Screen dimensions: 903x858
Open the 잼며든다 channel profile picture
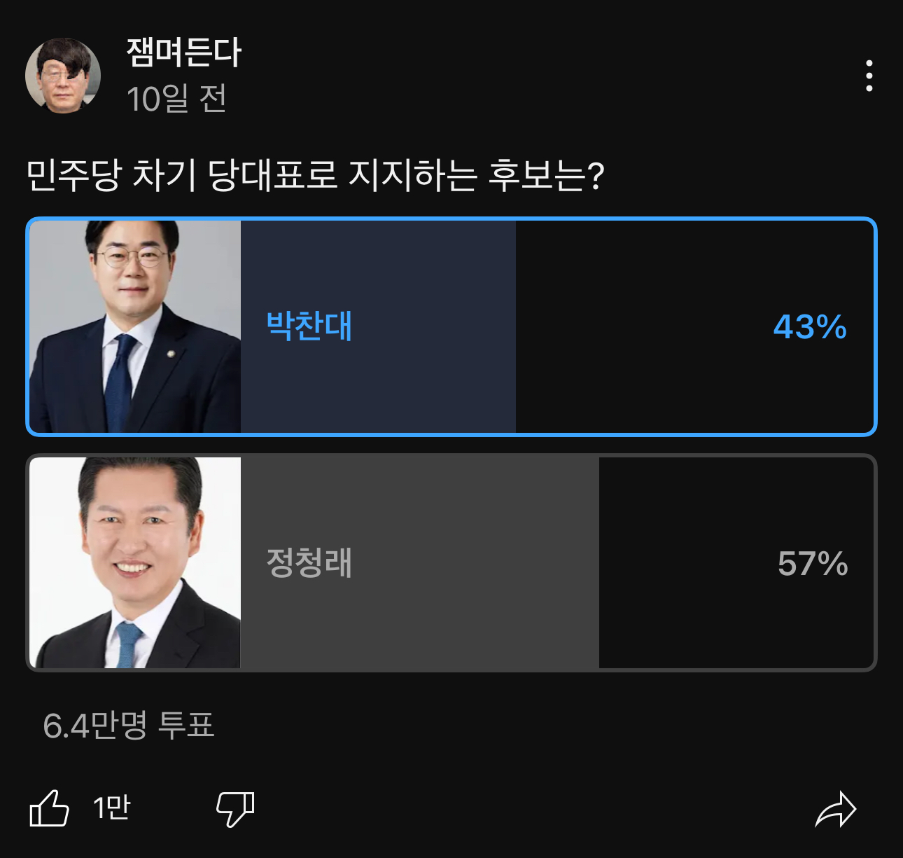pos(63,76)
